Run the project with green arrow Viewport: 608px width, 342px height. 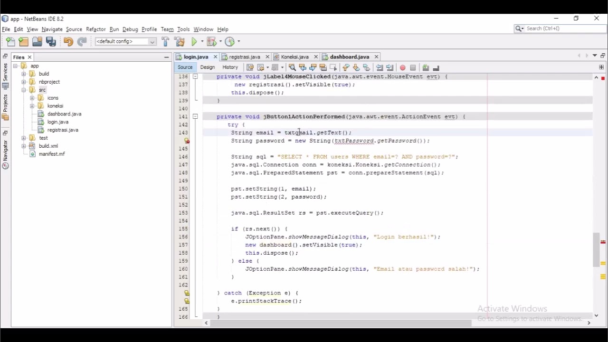[195, 42]
